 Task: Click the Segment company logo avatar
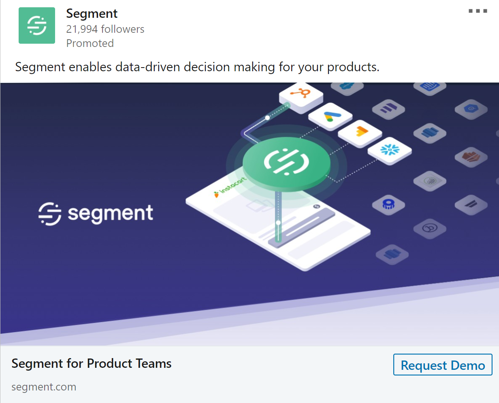[x=37, y=25]
